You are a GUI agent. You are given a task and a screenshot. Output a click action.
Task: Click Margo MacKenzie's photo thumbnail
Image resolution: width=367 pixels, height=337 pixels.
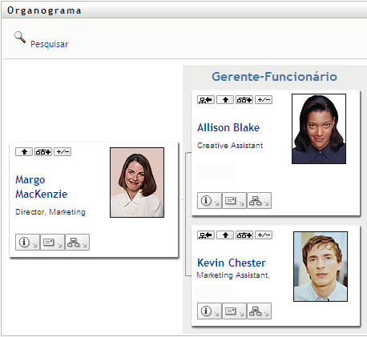[137, 183]
